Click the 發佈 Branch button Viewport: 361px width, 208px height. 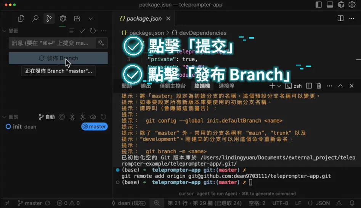[58, 58]
